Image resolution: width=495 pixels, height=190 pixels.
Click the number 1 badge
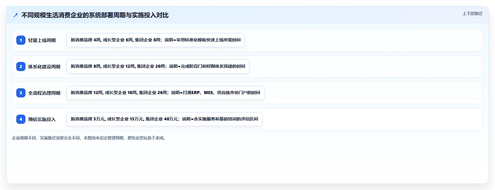(x=21, y=40)
